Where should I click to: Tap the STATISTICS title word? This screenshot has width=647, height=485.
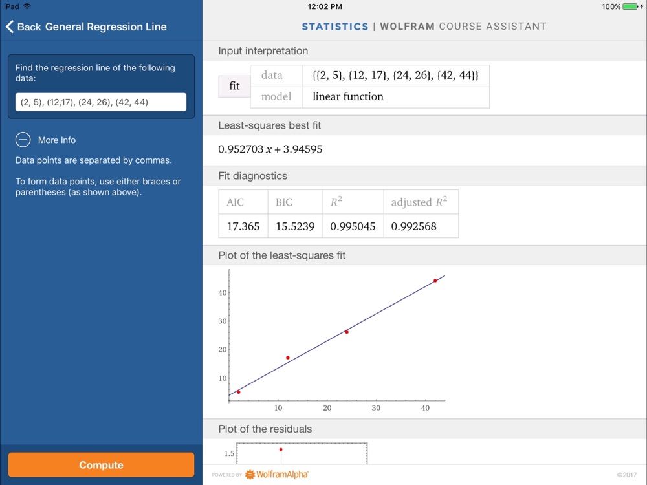pos(335,27)
